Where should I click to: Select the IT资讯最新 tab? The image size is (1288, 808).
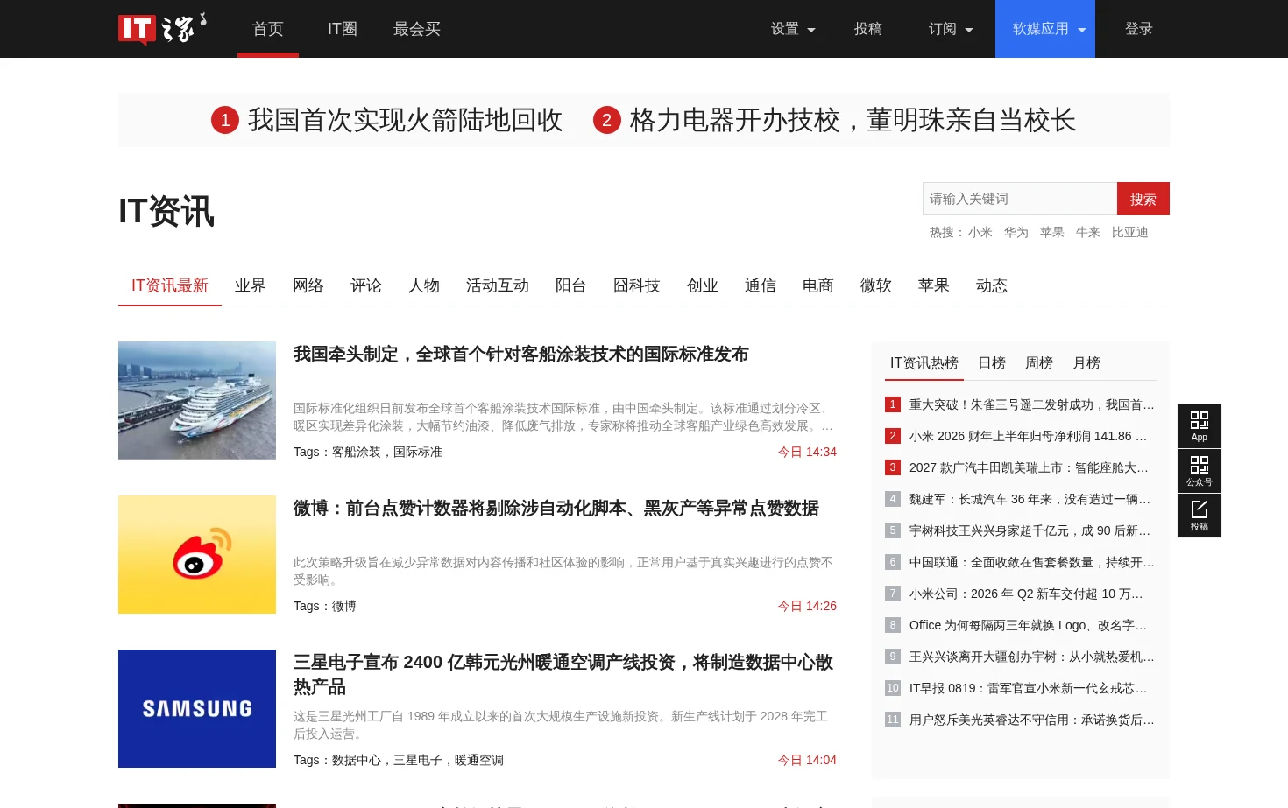click(x=170, y=285)
